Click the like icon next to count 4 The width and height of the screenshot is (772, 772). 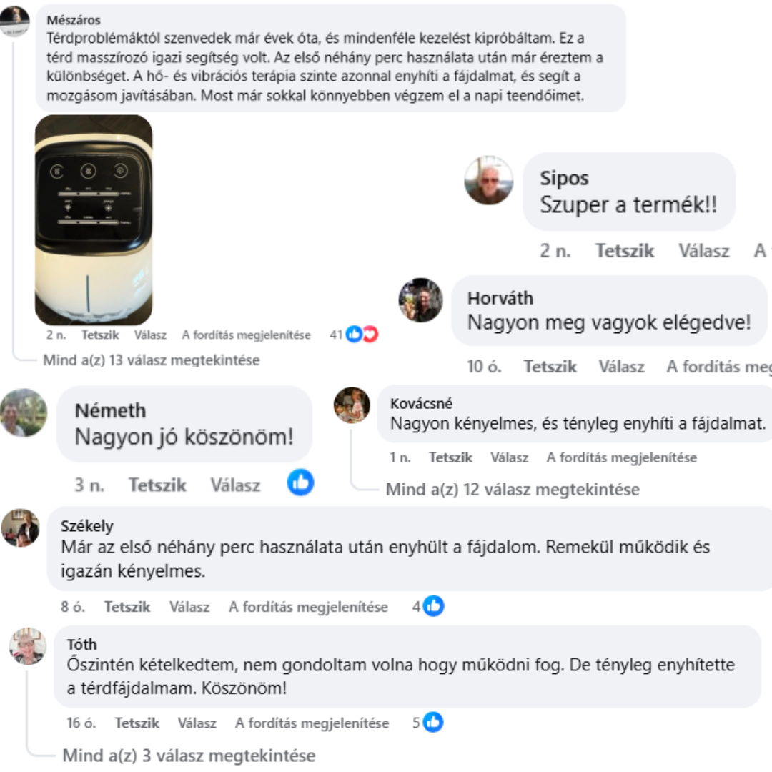click(x=434, y=606)
